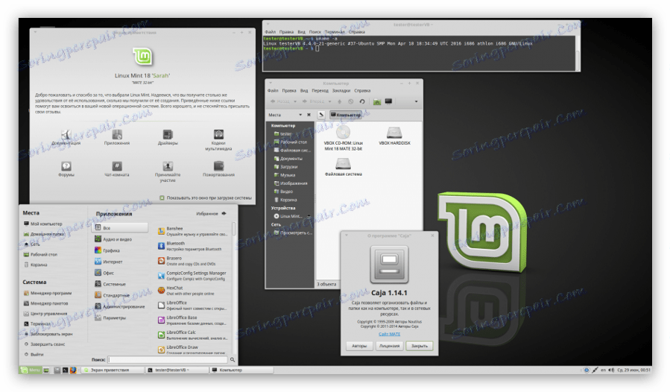Choose Завершить сеанс in menu
Screen dimensions: 670x392
pos(44,344)
